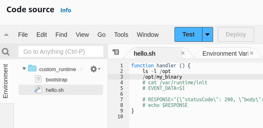Viewport: 263px width, 128px height.
Task: Toggle the Environment side panel
Action: [x=6, y=81]
